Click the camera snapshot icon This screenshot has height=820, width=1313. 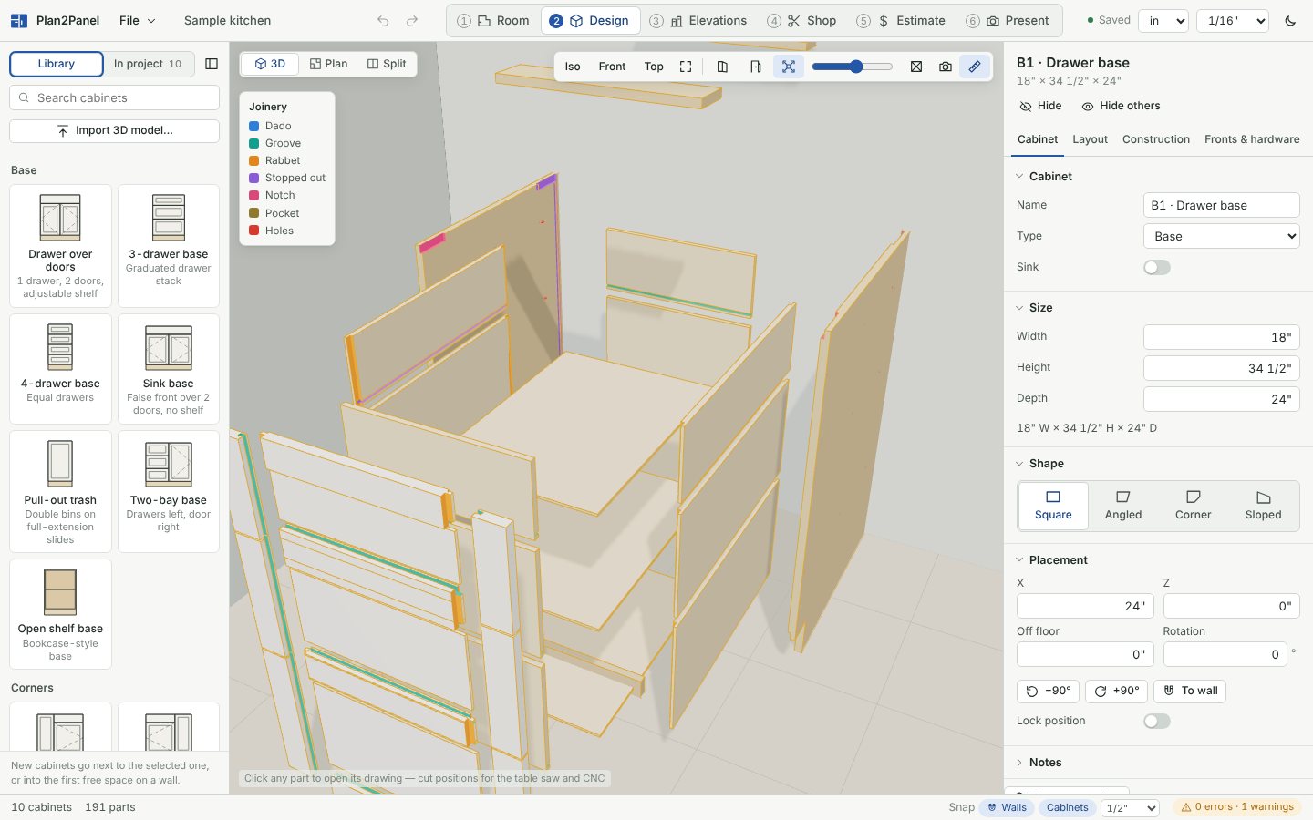[x=946, y=67]
